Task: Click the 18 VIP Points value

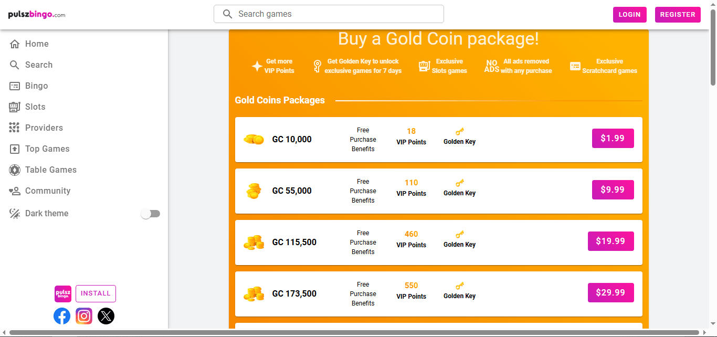Action: (411, 131)
